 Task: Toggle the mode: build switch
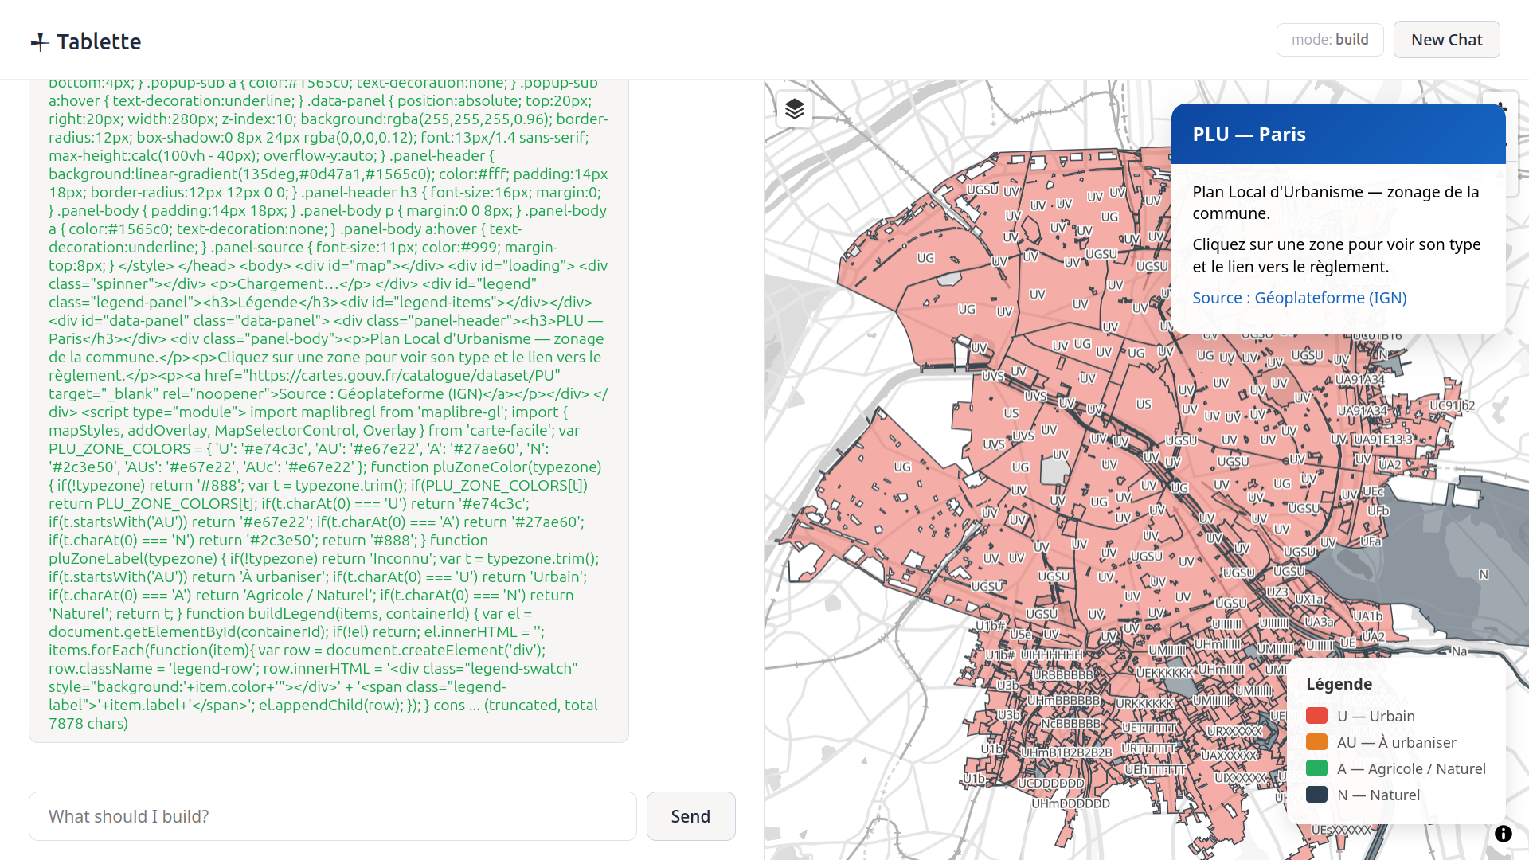(x=1330, y=40)
